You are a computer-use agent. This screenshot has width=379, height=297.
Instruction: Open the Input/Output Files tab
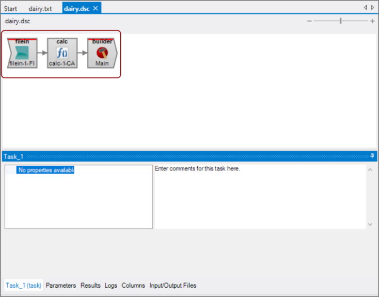tap(173, 286)
